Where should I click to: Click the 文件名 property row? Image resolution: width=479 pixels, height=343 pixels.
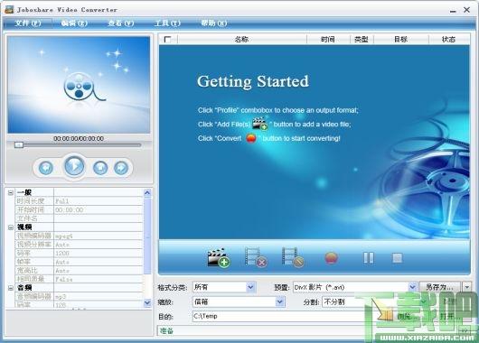[80, 218]
